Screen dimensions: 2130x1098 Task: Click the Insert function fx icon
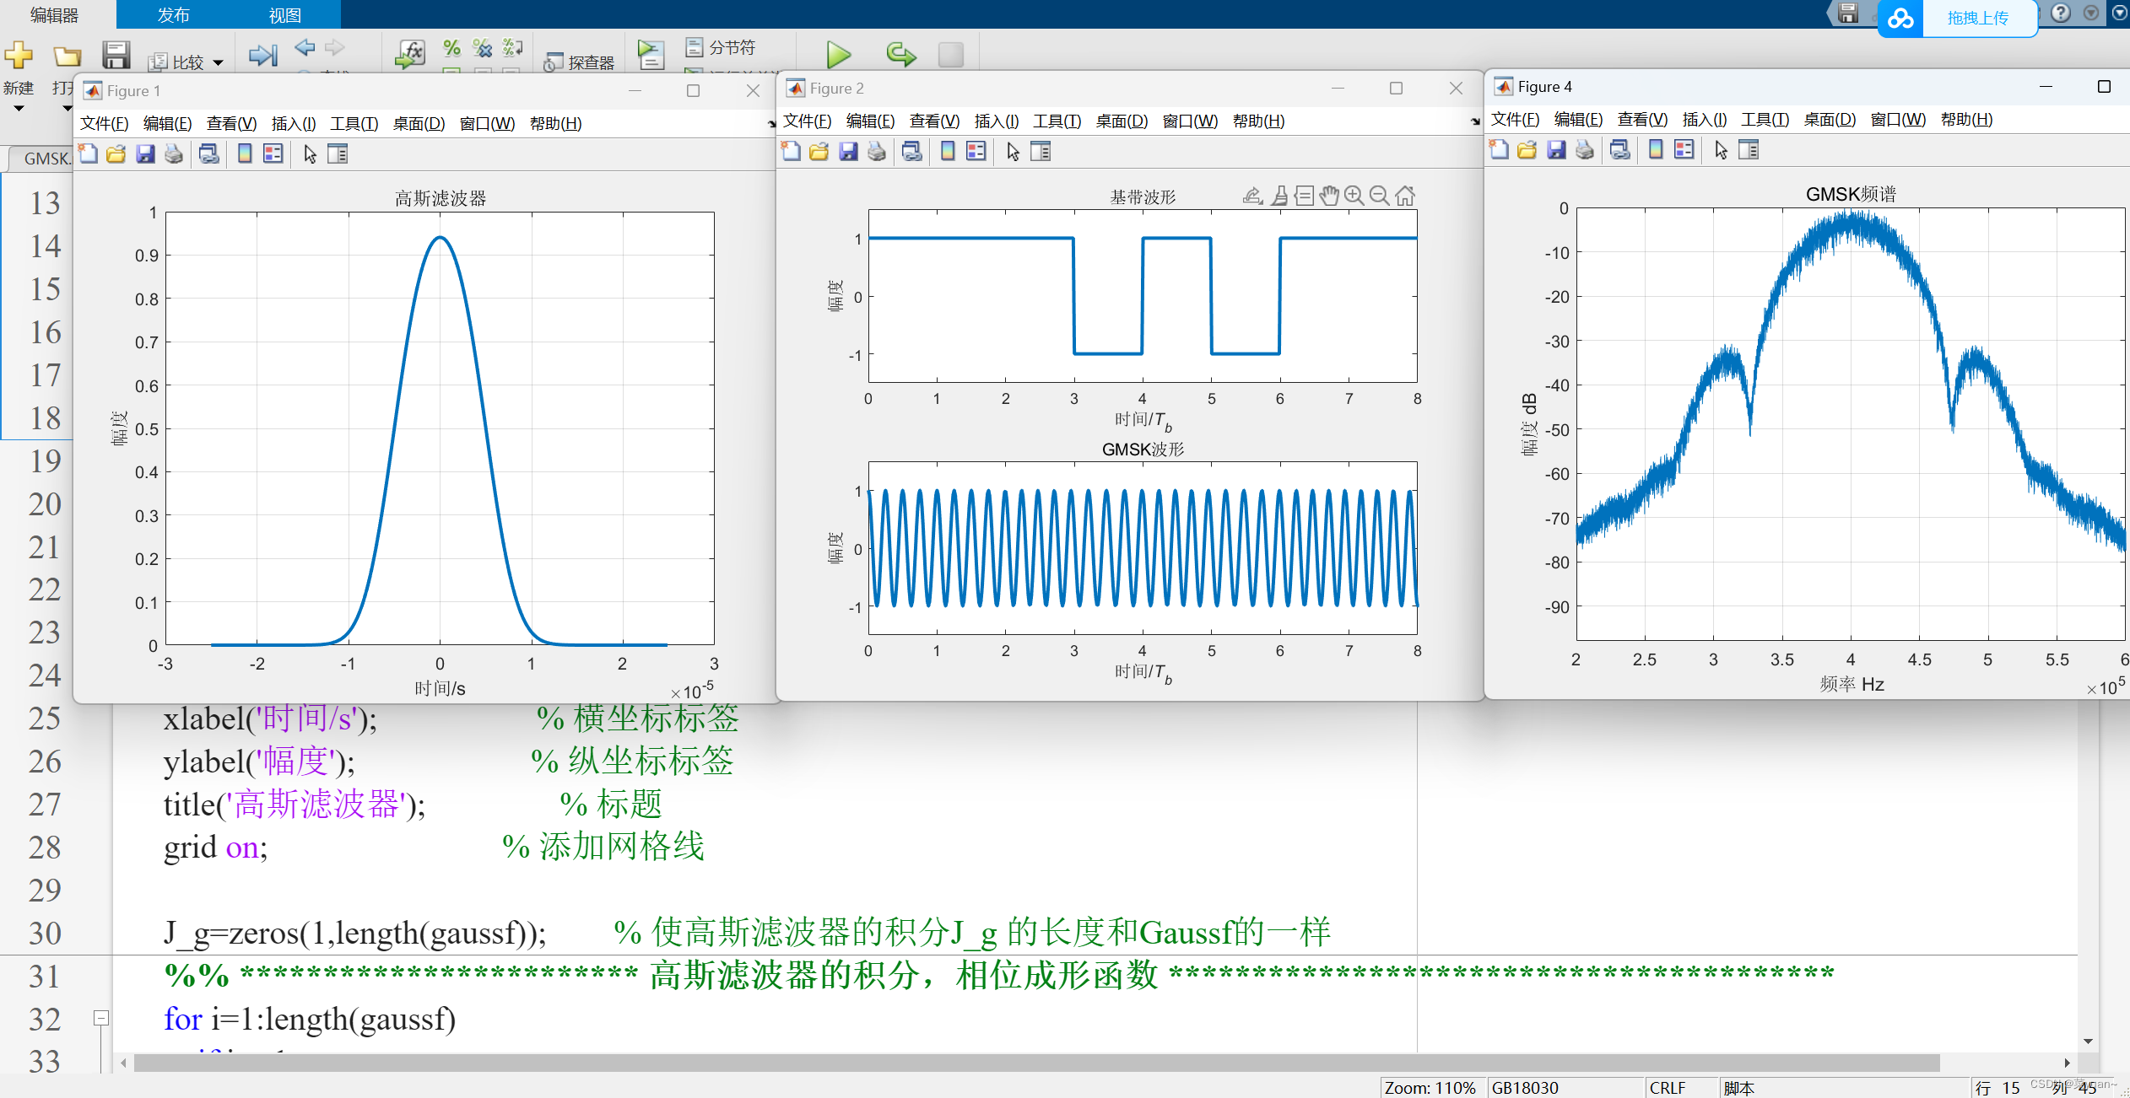pos(410,54)
